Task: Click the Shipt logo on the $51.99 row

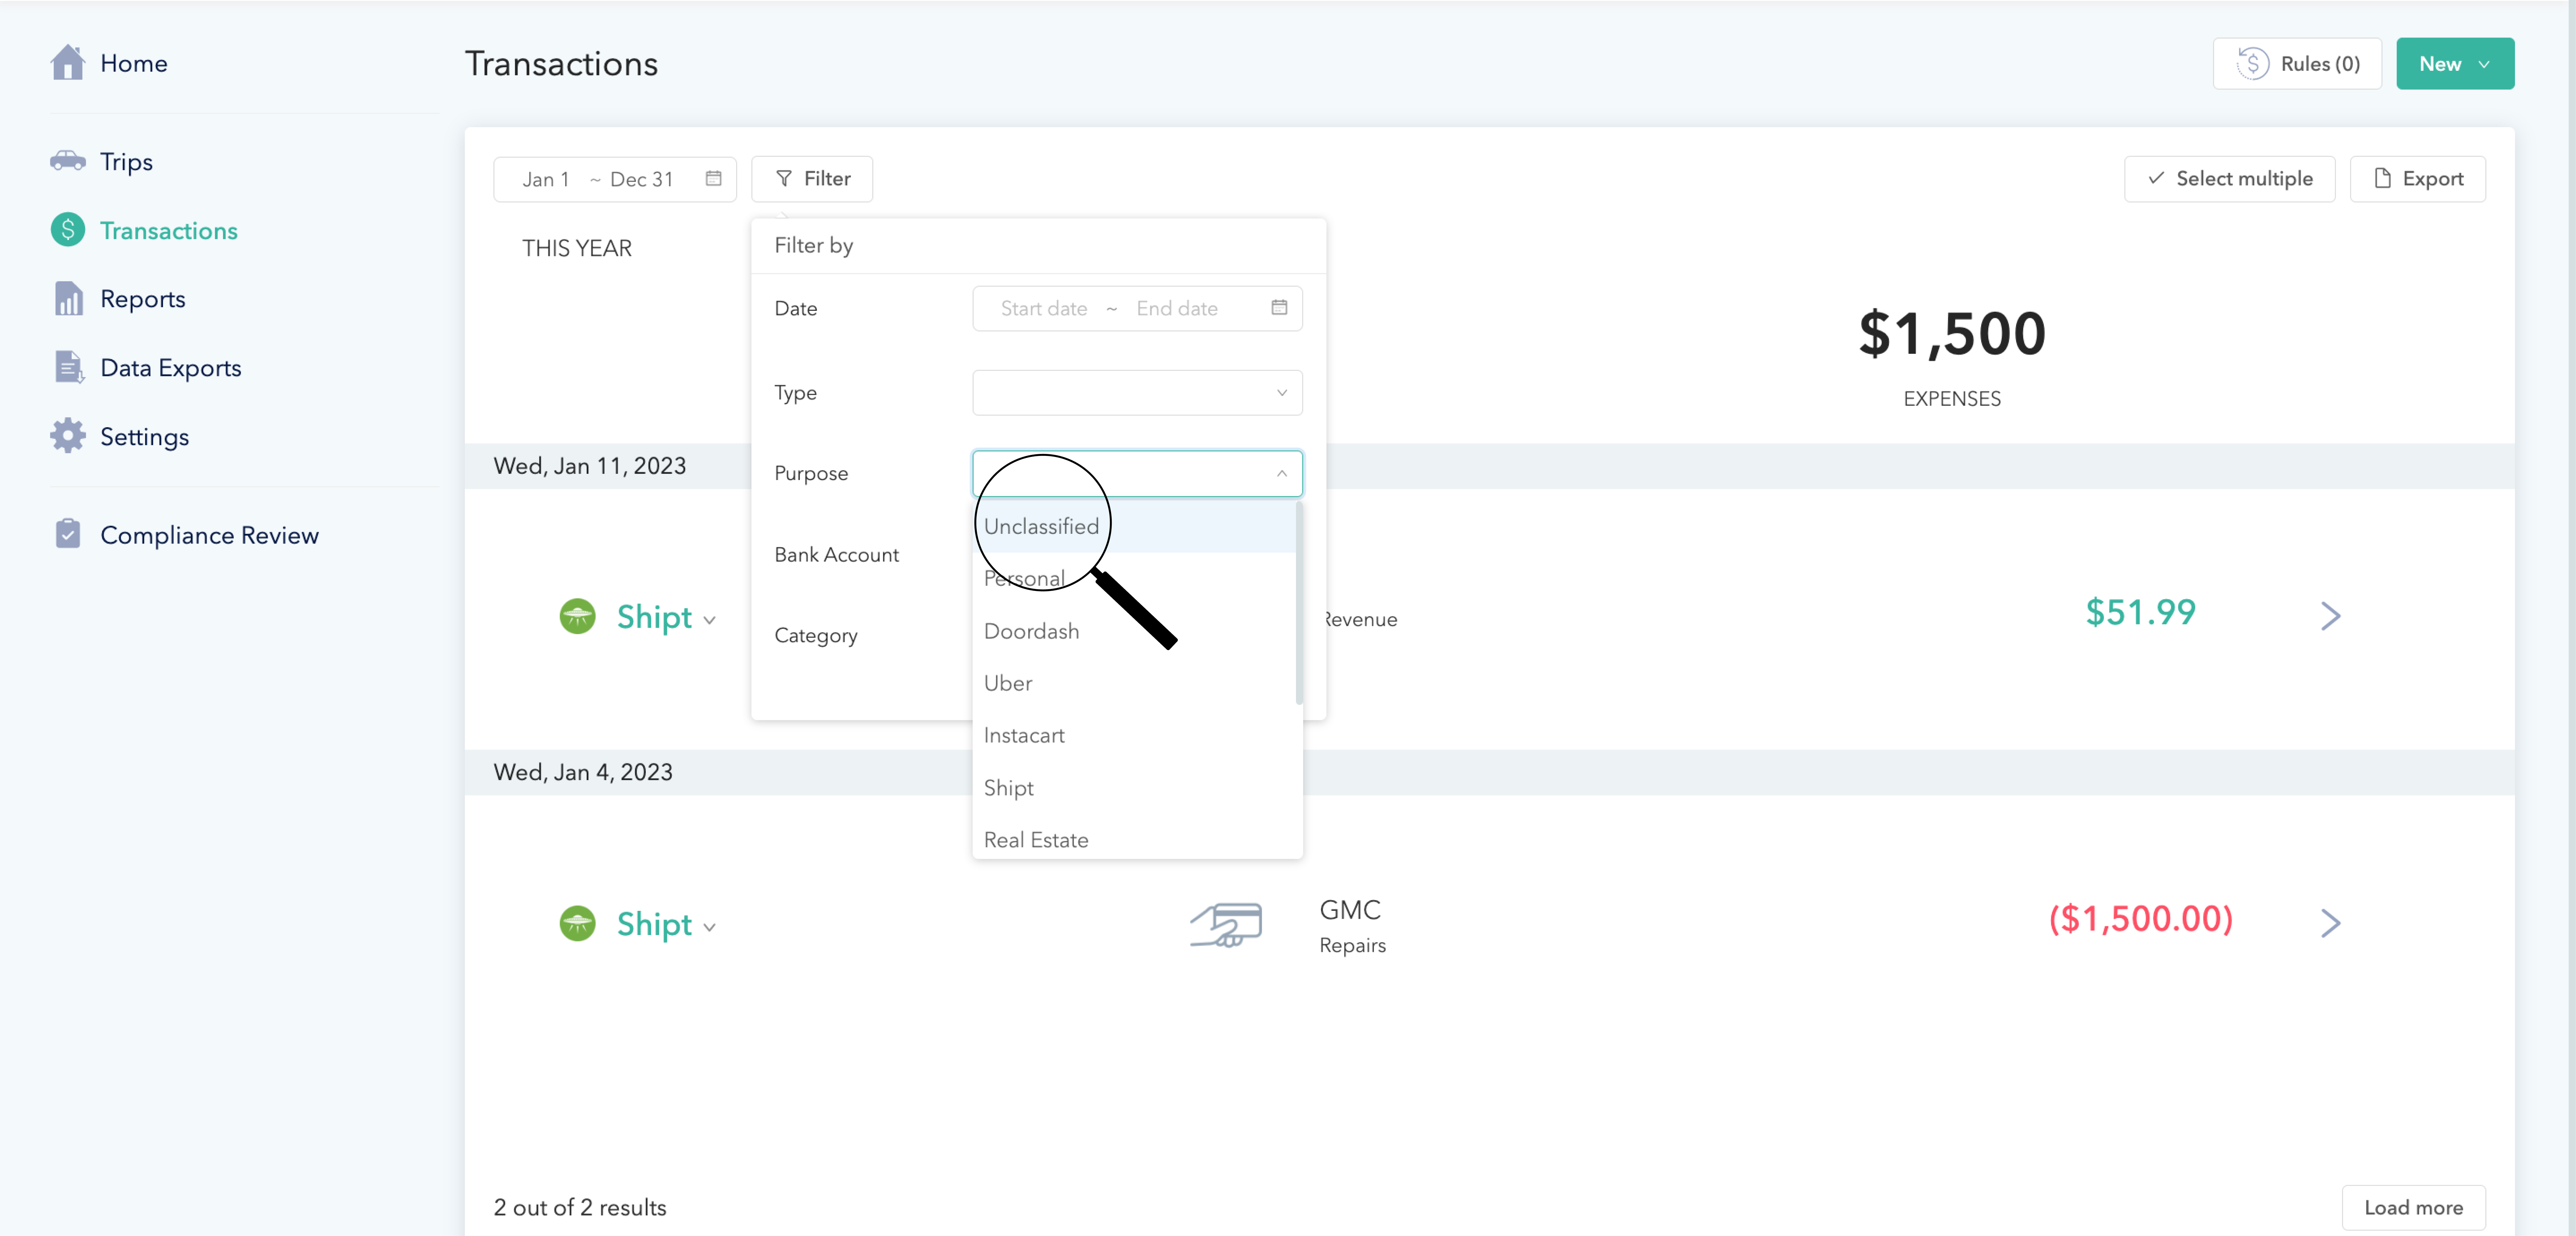Action: click(x=577, y=616)
